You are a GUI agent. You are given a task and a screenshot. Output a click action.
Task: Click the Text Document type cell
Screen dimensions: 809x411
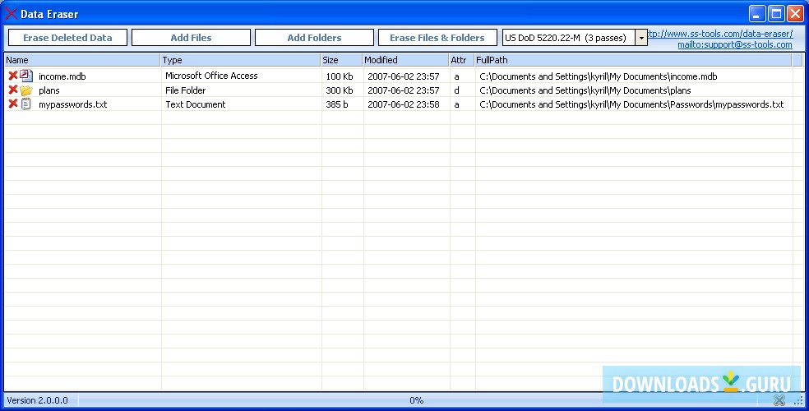tap(195, 104)
